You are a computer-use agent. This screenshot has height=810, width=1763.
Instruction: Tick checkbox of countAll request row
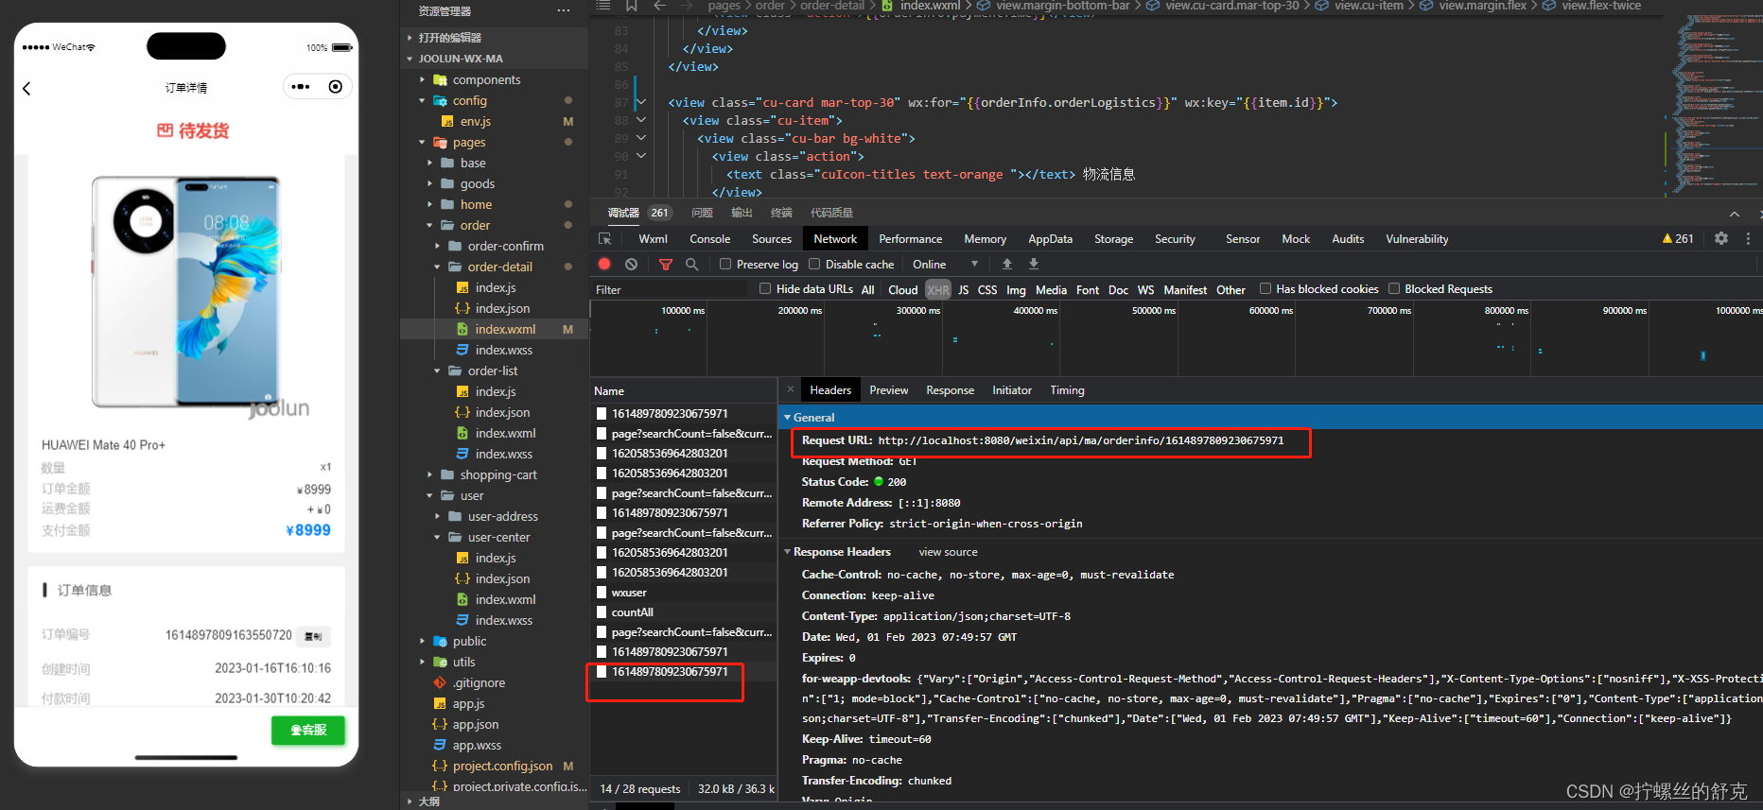(x=602, y=612)
